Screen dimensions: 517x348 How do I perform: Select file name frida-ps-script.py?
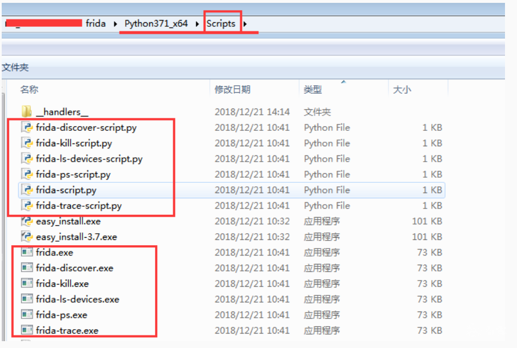73,174
